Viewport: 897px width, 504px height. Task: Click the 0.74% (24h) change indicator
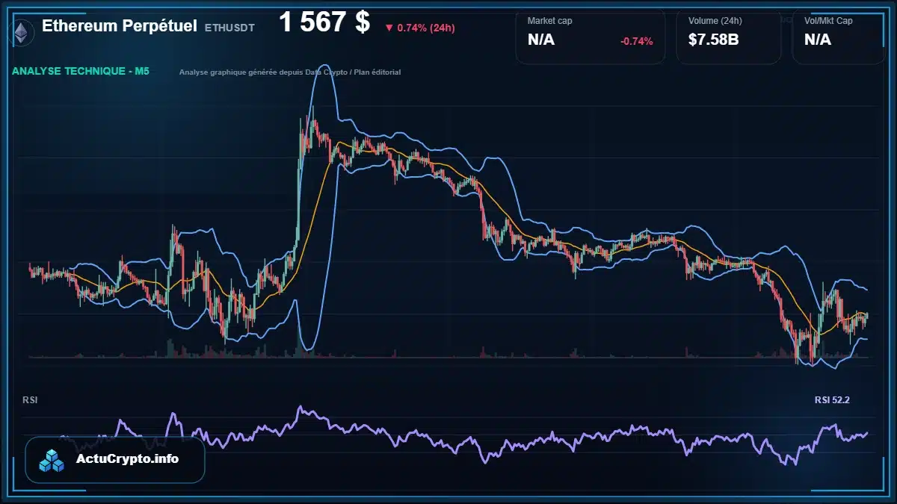tap(420, 28)
